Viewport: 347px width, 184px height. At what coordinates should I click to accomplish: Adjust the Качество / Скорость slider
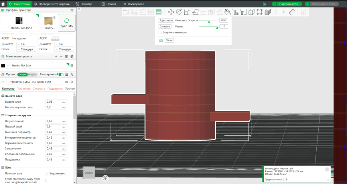point(209,21)
